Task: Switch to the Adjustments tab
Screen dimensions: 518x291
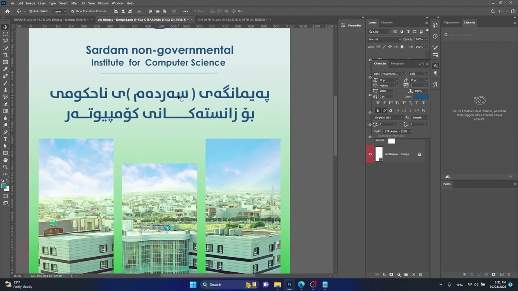Action: pyautogui.click(x=452, y=23)
